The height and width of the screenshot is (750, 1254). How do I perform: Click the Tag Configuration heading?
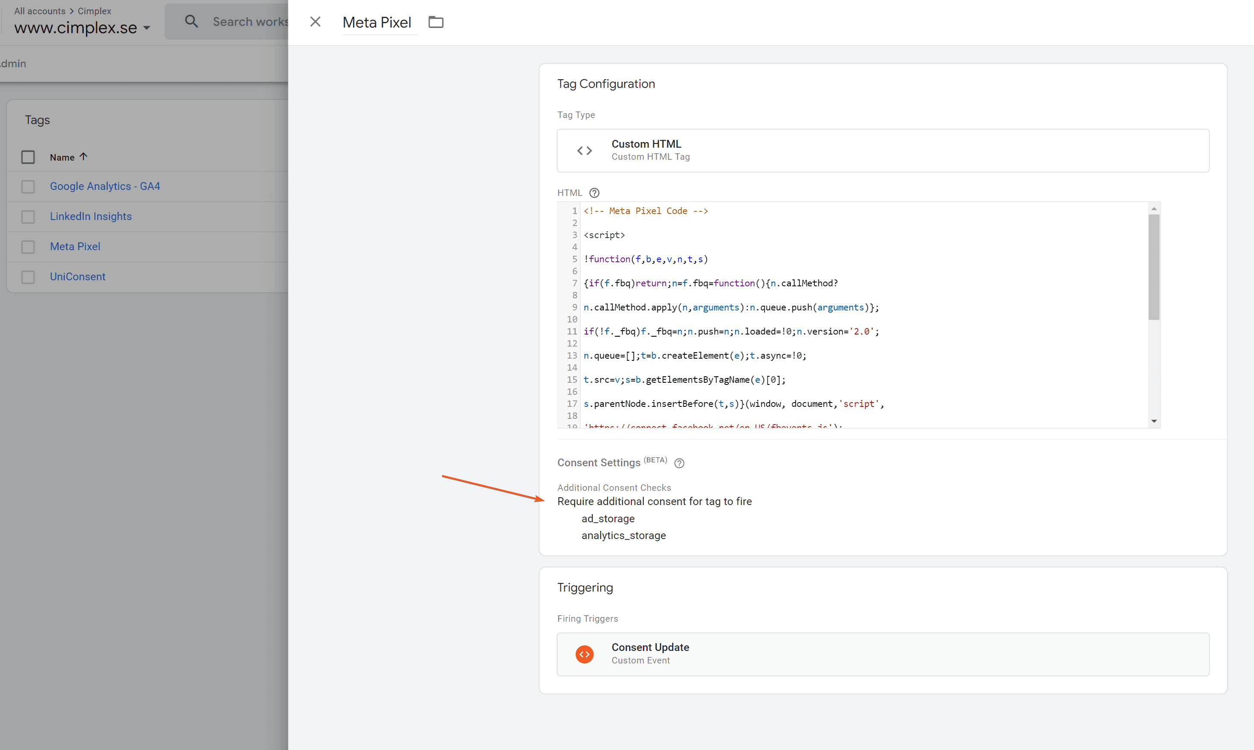(x=606, y=84)
